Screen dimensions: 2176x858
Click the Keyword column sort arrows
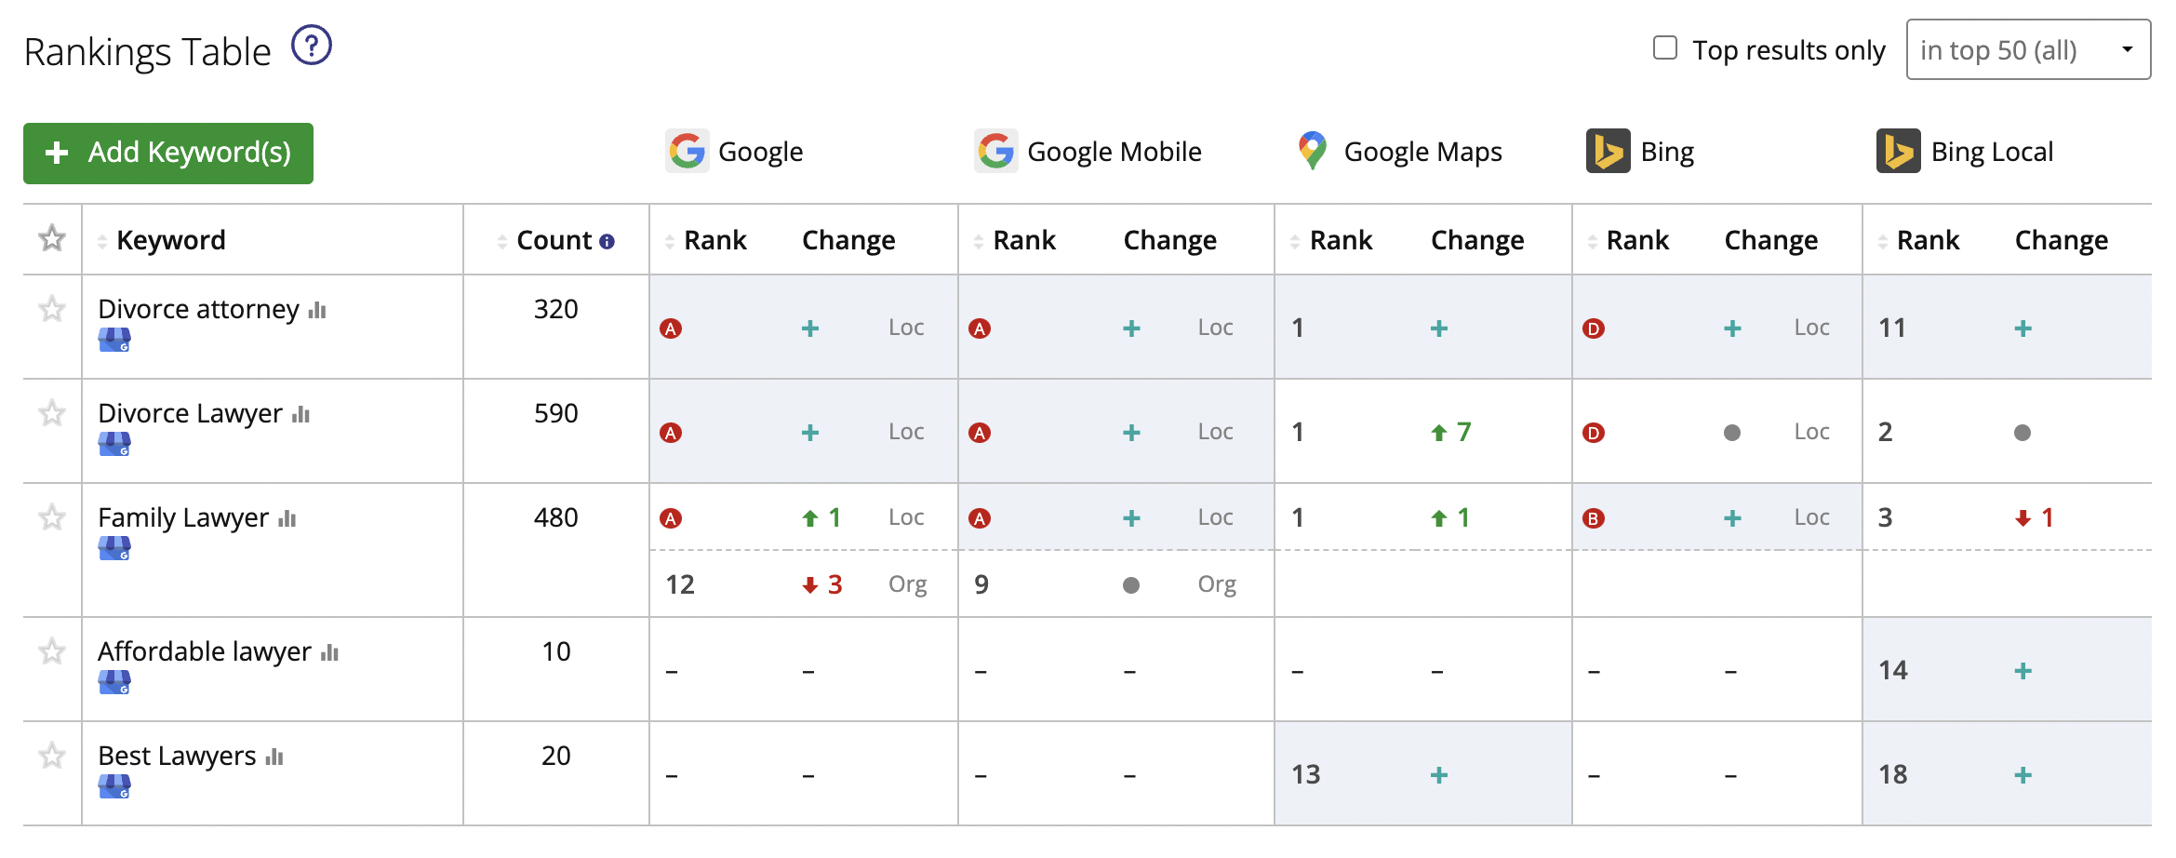101,239
